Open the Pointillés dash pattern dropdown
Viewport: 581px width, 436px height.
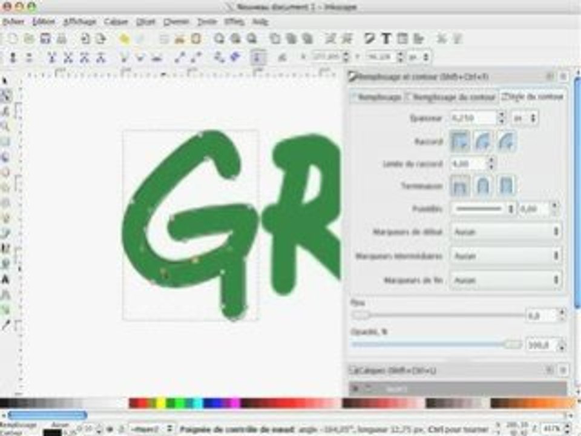[484, 209]
